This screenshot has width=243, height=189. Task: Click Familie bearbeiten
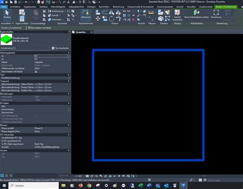177,15
